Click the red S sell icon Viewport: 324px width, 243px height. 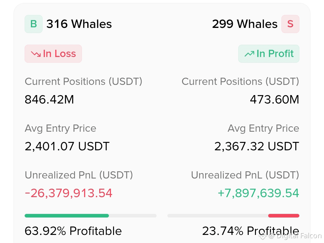point(290,24)
